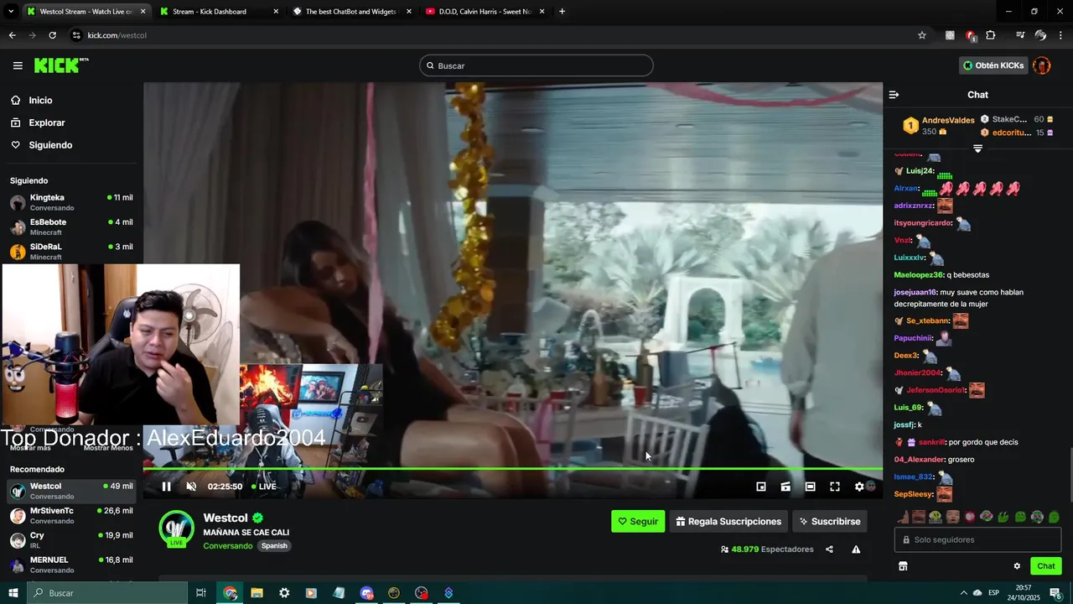
Task: Open the user profile avatar menu
Action: [1042, 65]
